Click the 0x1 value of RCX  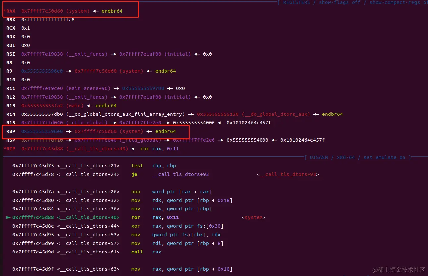tap(25, 28)
